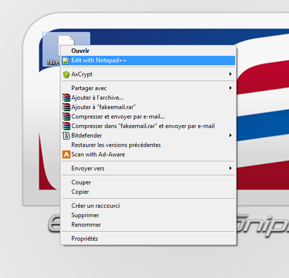Screen dimensions: 289x278
Task: Choose Supprimer from the menu
Action: click(148, 215)
